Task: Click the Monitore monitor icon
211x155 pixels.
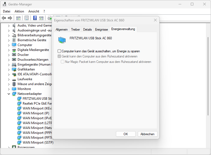Action: 14,89
